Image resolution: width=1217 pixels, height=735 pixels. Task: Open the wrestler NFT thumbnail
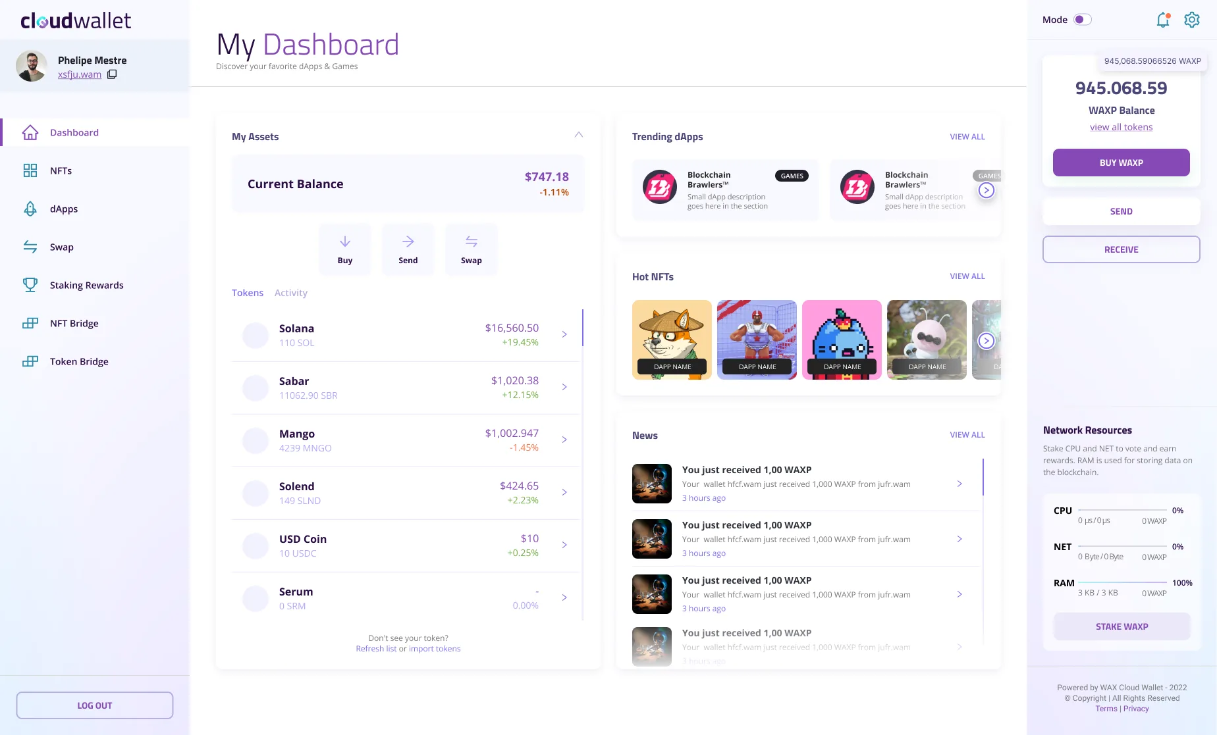[757, 340]
